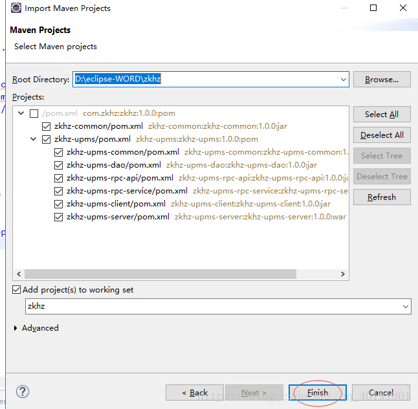Uncheck the zkhz-upms/pom.xml checkbox
Image resolution: width=418 pixels, height=409 pixels.
pos(46,139)
